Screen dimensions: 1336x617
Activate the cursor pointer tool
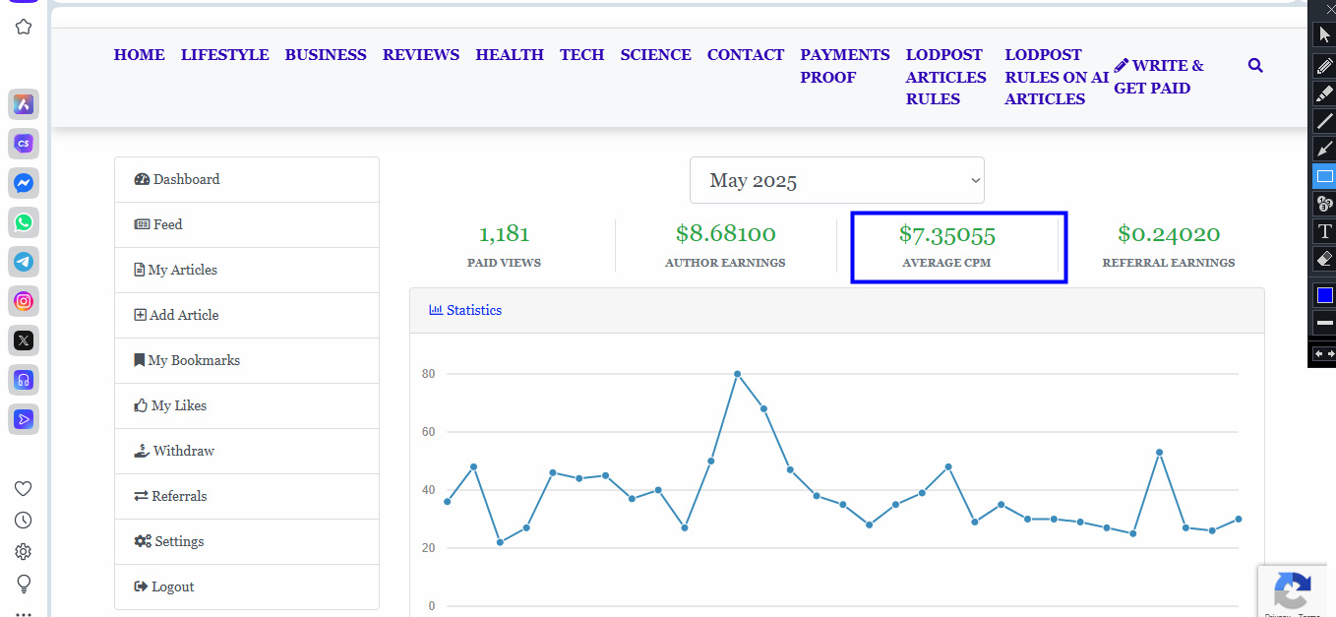tap(1324, 35)
